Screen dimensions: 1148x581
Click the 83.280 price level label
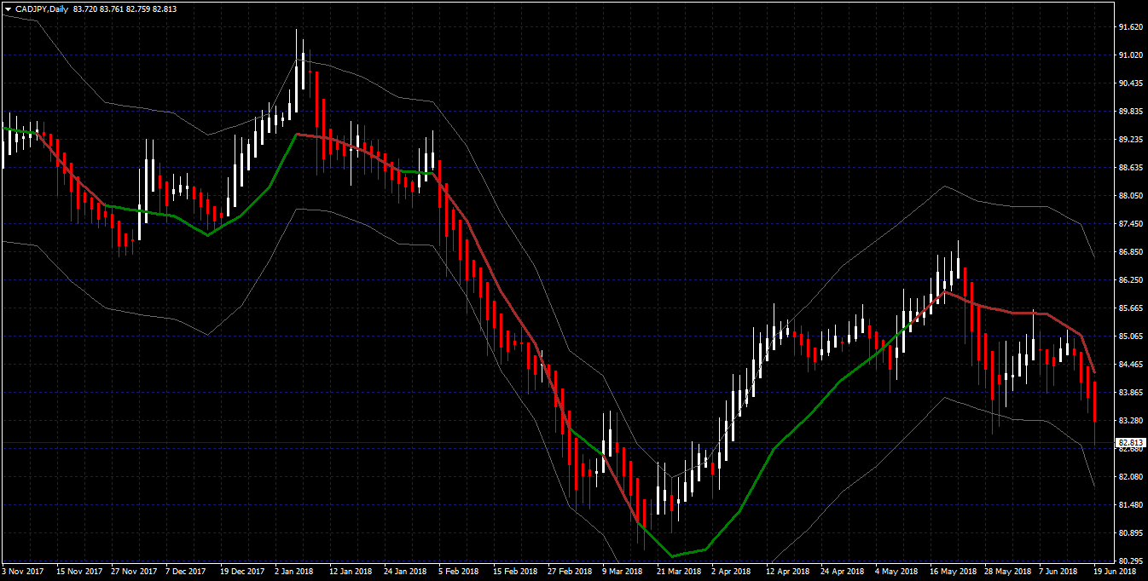click(x=1130, y=421)
